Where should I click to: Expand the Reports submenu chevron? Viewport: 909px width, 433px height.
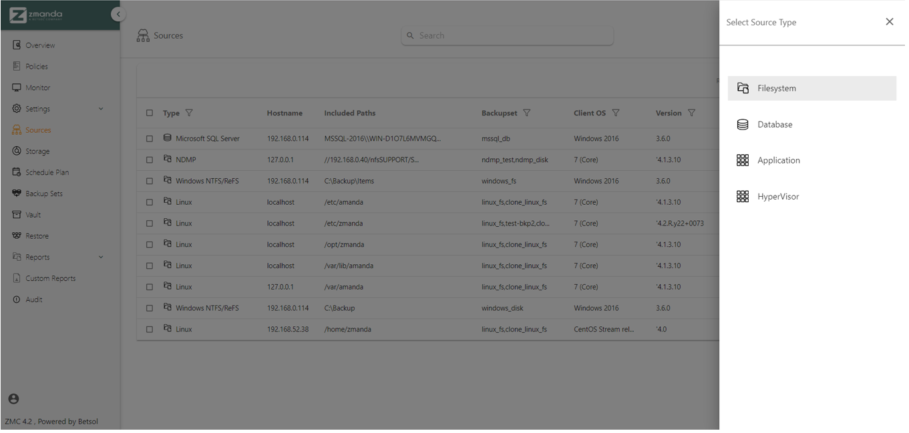pyautogui.click(x=101, y=257)
